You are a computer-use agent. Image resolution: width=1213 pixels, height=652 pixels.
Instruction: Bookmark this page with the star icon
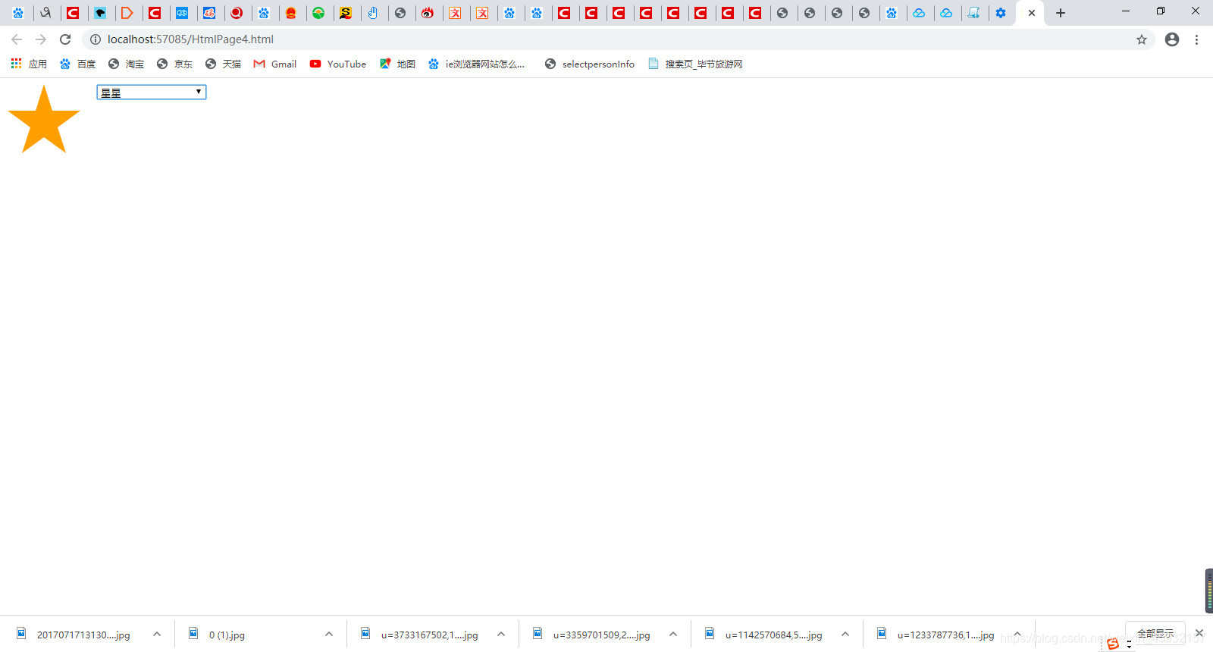[x=1142, y=39]
